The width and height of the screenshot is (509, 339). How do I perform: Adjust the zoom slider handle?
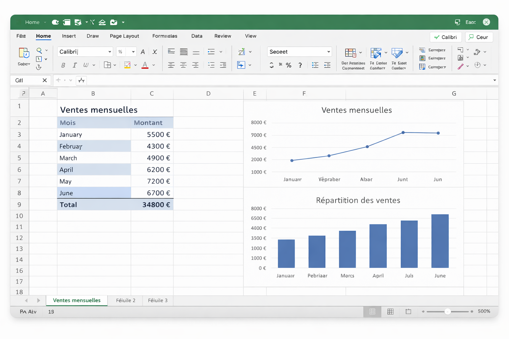[447, 312]
